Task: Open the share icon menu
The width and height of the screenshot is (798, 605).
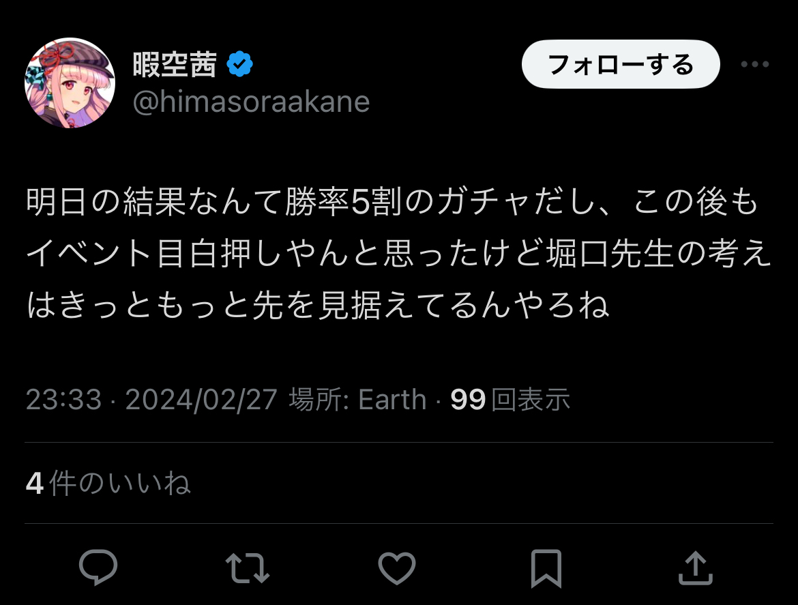Action: tap(695, 567)
